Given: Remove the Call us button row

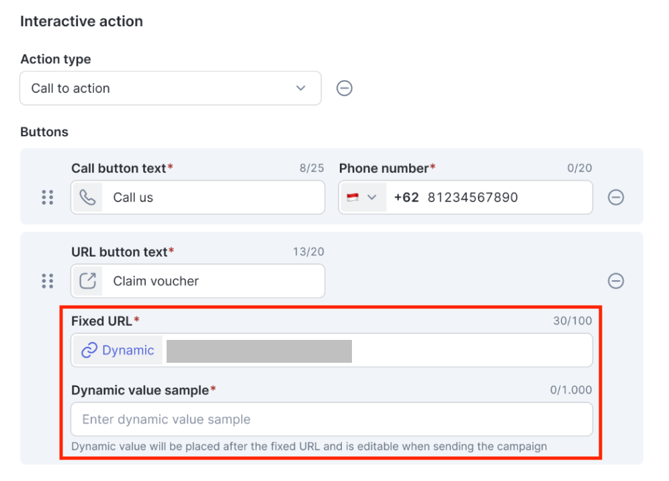Looking at the screenshot, I should [x=615, y=197].
